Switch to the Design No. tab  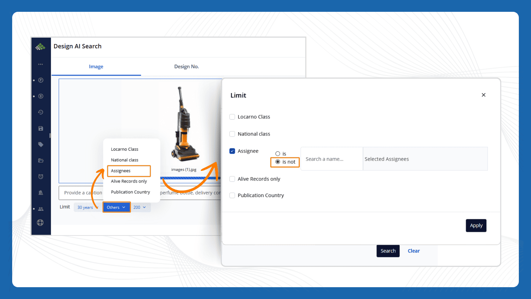click(x=187, y=66)
